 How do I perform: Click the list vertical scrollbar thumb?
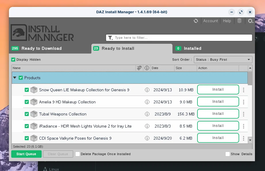click(x=250, y=78)
